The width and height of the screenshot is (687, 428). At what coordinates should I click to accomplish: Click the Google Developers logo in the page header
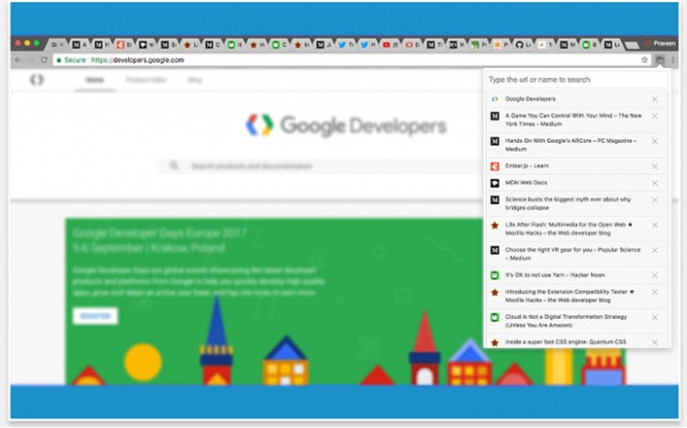click(37, 80)
